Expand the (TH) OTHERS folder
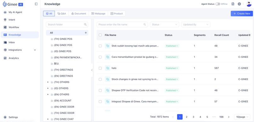The image size is (254, 122). coord(48,82)
